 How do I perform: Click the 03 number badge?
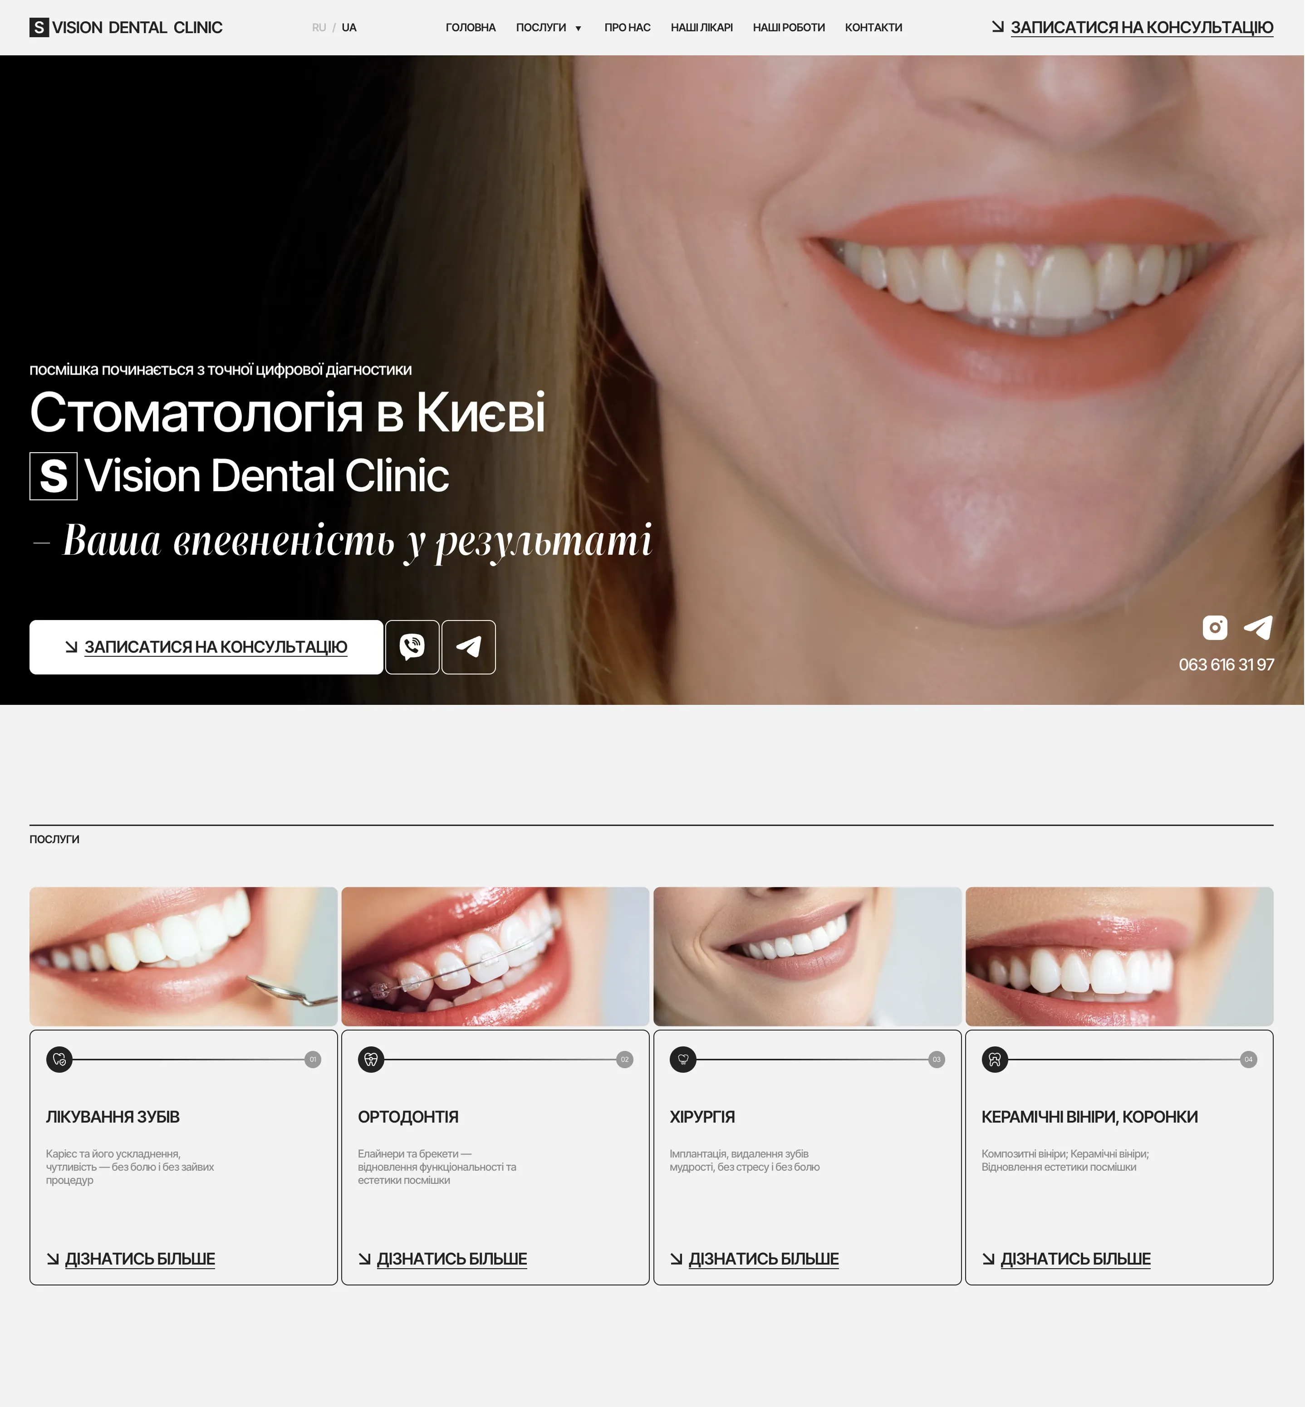(x=937, y=1059)
